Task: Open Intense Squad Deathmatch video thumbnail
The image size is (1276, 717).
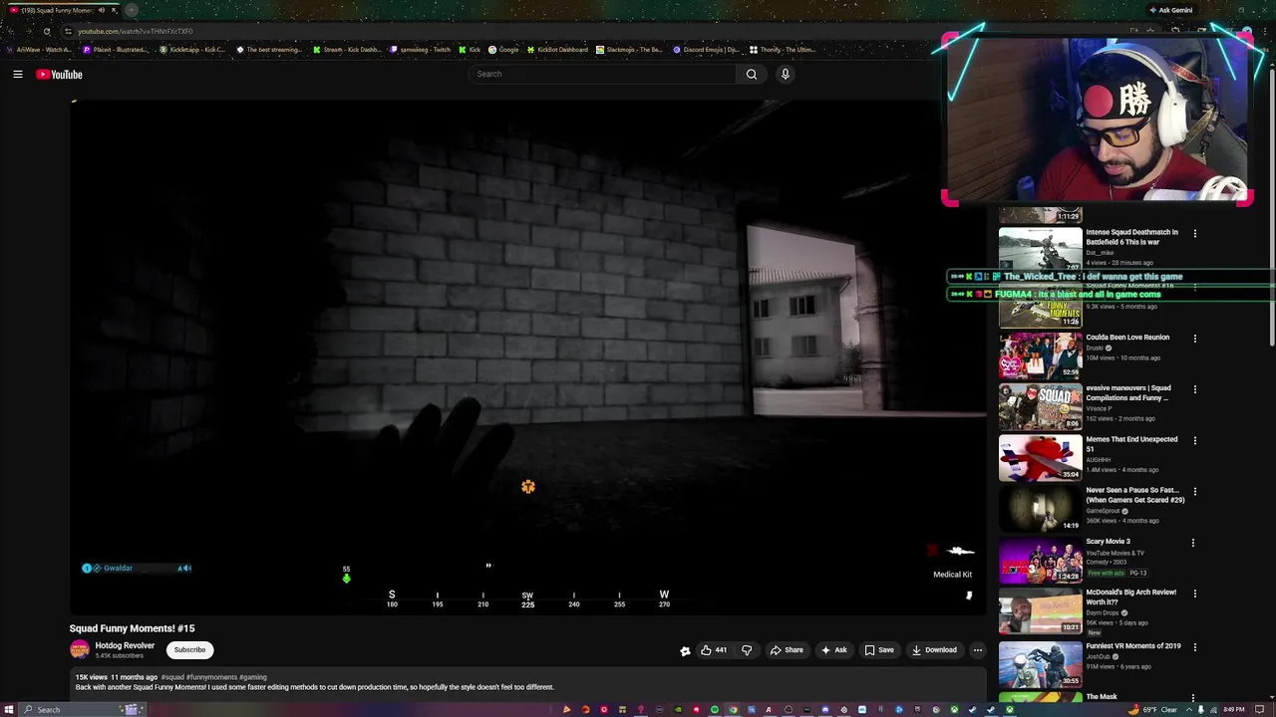Action: pos(1040,250)
